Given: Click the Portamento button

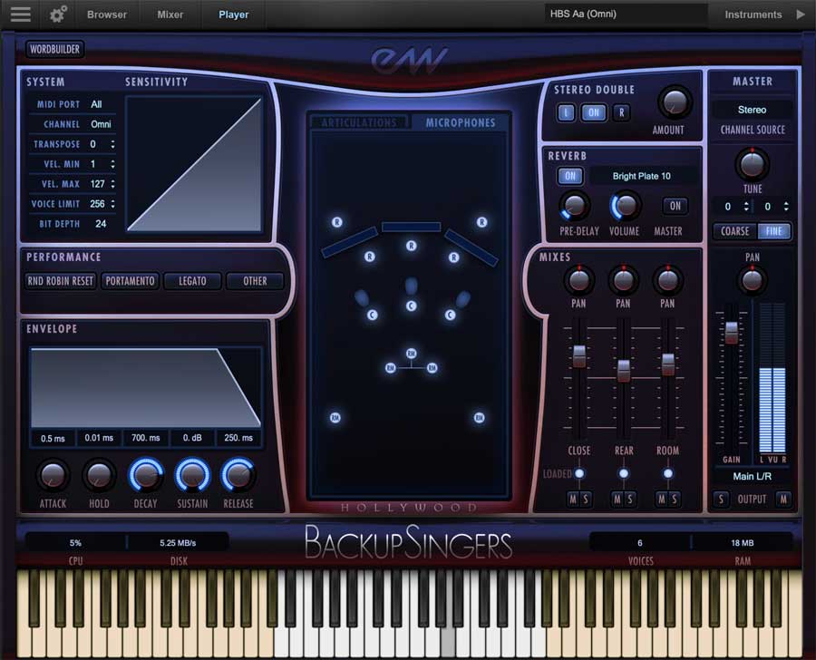Looking at the screenshot, I should tap(130, 281).
